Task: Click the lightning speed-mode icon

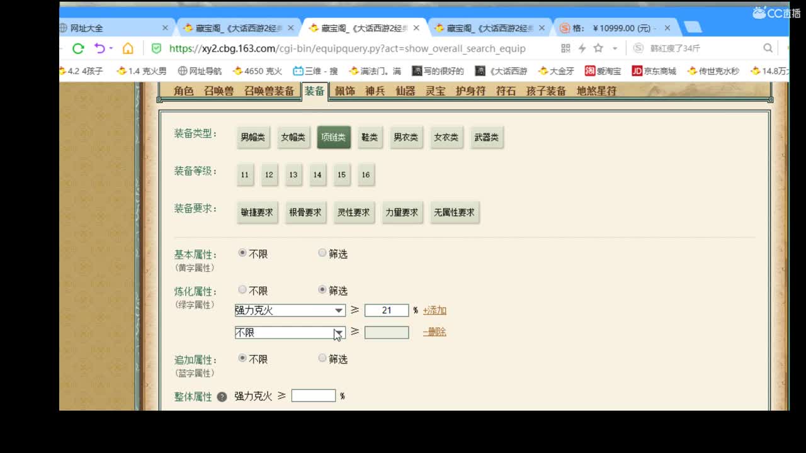Action: (582, 48)
